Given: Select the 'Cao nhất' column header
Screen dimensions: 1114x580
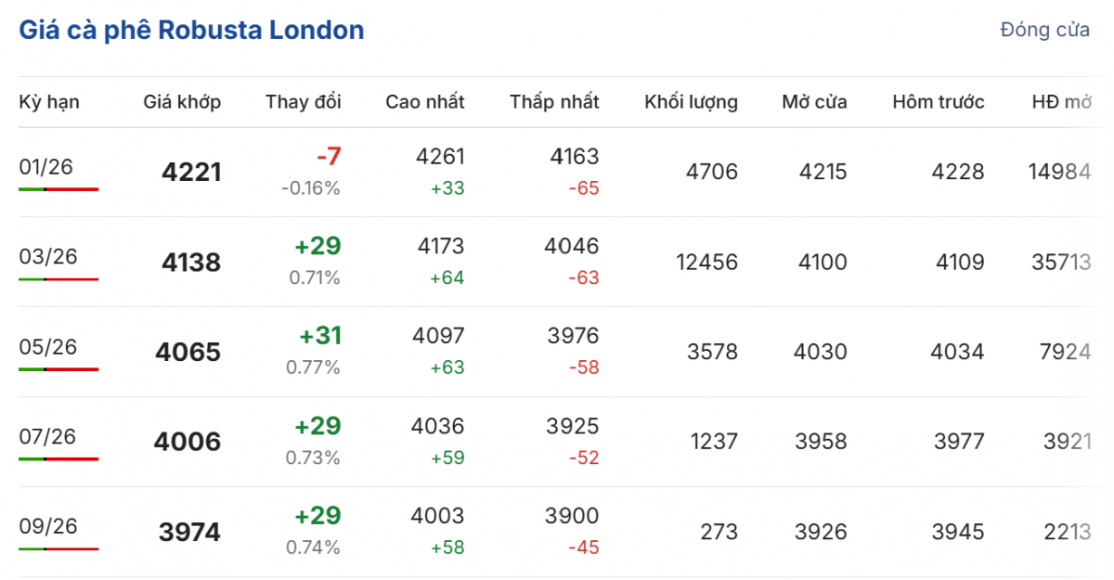Looking at the screenshot, I should pos(425,102).
